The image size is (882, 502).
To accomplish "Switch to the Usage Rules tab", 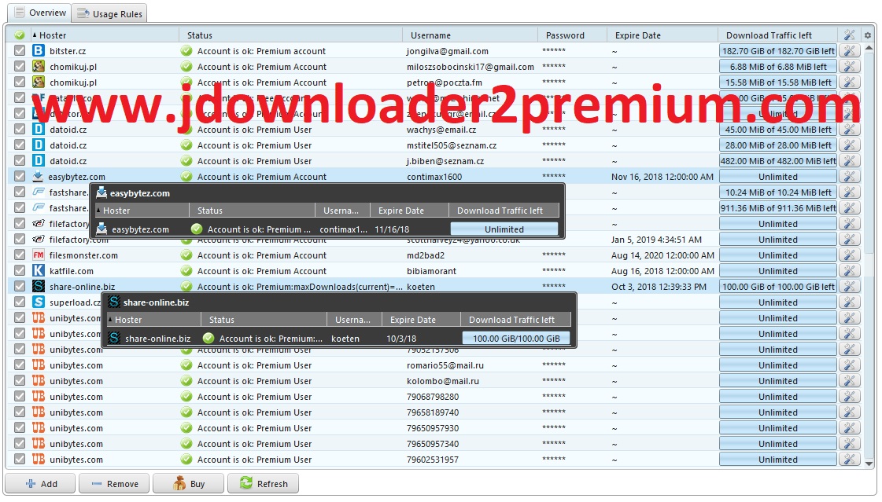I will click(x=109, y=13).
